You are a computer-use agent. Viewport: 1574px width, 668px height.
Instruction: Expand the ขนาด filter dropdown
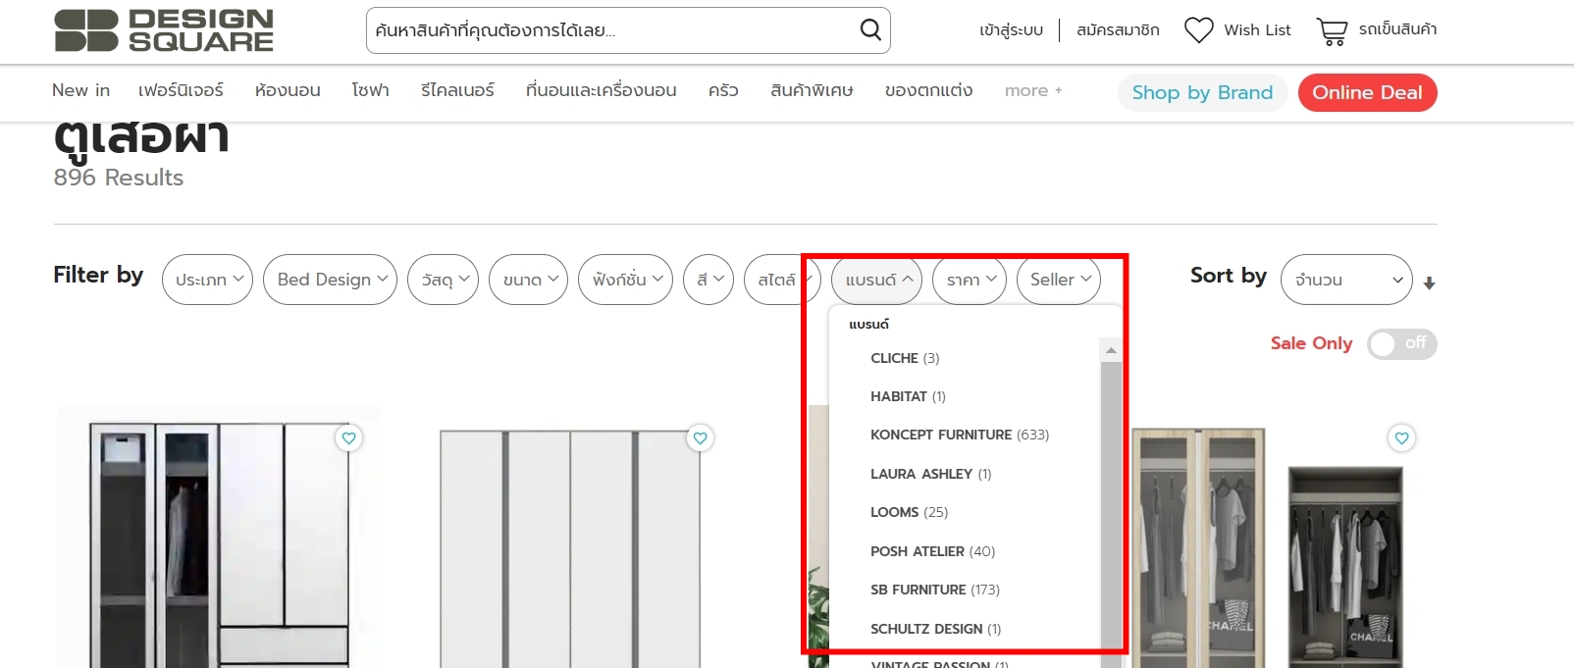[528, 280]
